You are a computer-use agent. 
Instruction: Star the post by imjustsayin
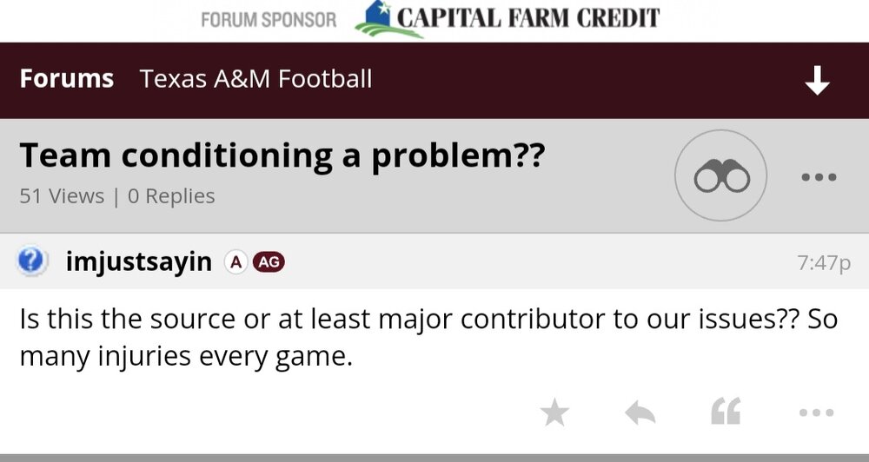(x=554, y=412)
